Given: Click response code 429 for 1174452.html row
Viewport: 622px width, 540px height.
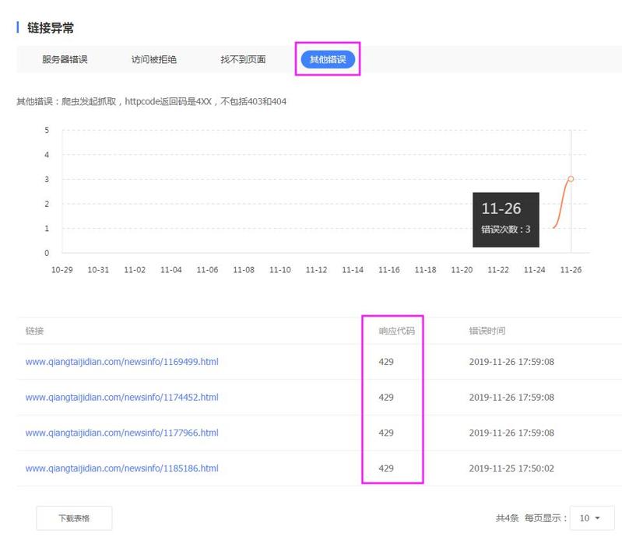Looking at the screenshot, I should click(x=386, y=398).
